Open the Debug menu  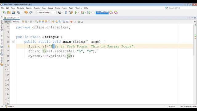click(50, 8)
